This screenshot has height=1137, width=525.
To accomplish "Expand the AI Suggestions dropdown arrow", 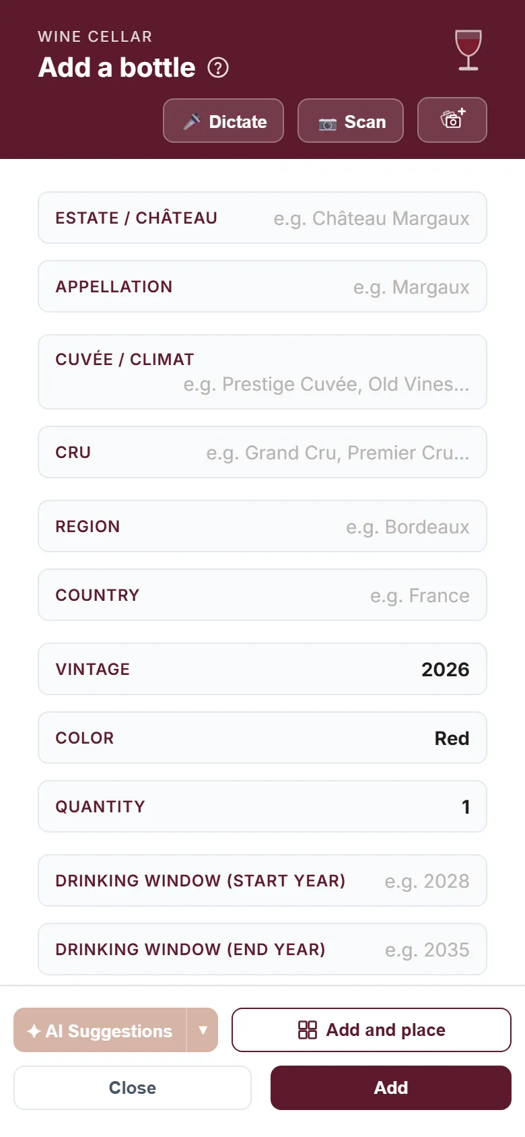I will [203, 1030].
